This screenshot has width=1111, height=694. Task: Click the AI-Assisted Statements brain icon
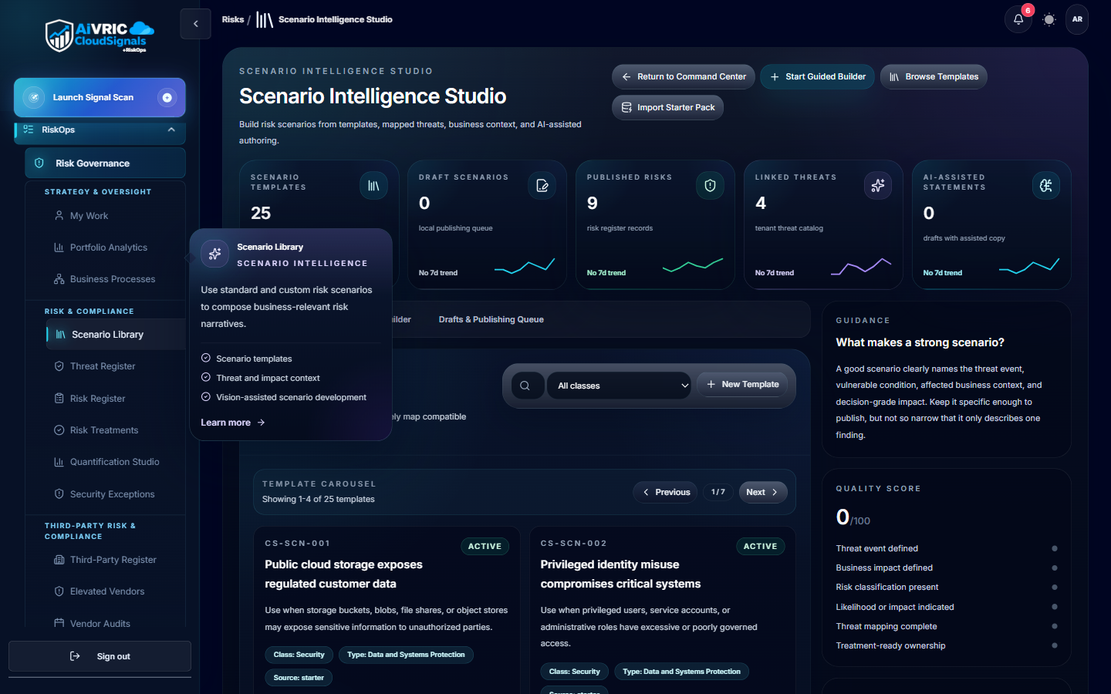(x=1046, y=186)
